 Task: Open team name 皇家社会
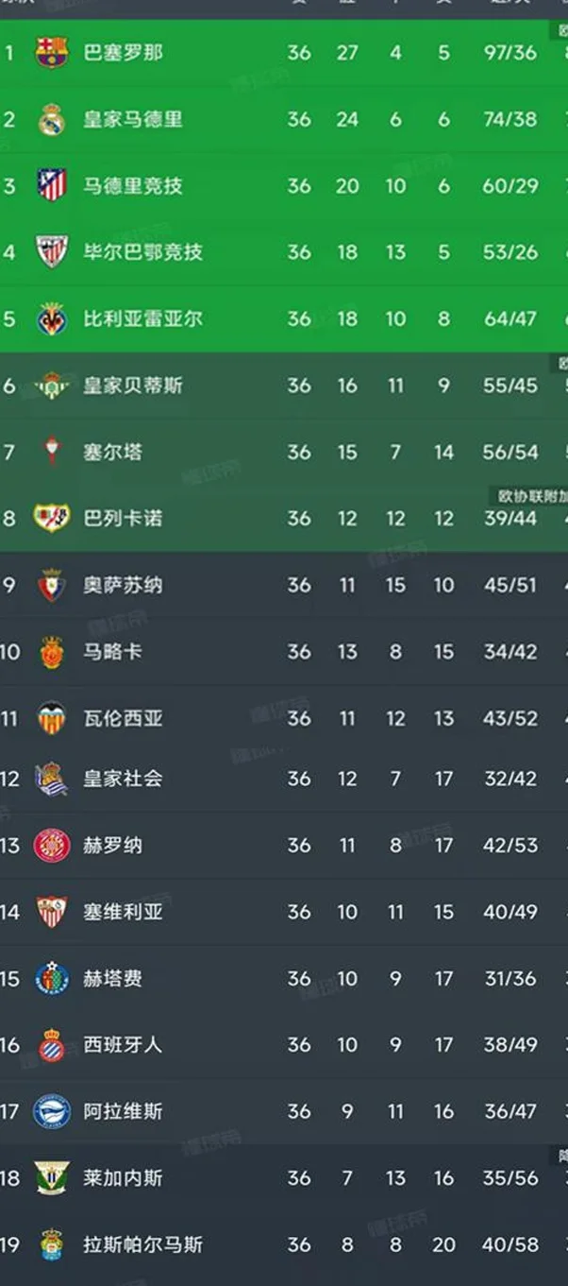pyautogui.click(x=123, y=779)
